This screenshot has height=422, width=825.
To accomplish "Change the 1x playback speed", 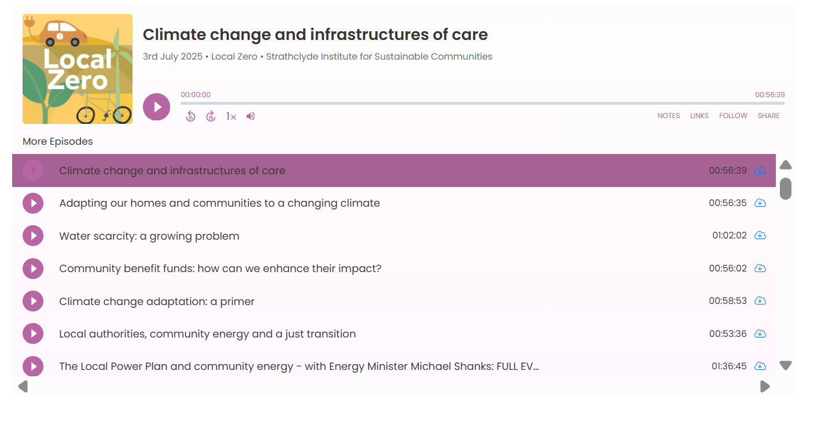I will coord(231,116).
